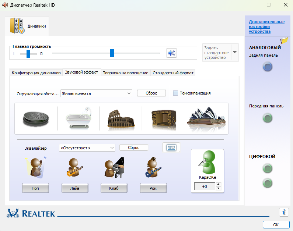Click the Эквалайзер label
This screenshot has height=231, width=293.
(35, 148)
